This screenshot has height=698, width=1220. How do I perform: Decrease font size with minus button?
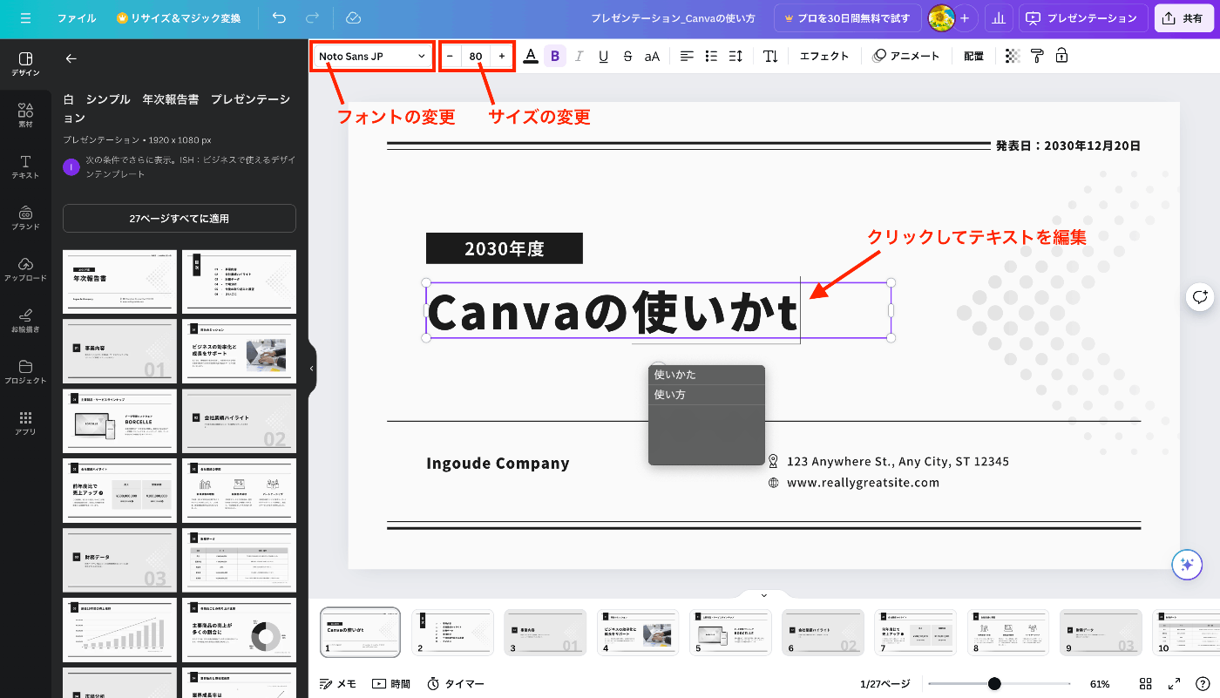click(x=450, y=56)
